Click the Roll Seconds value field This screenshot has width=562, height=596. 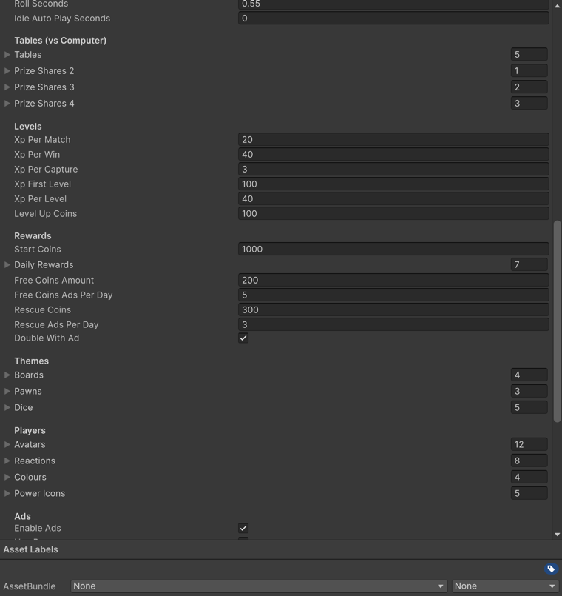pyautogui.click(x=393, y=4)
